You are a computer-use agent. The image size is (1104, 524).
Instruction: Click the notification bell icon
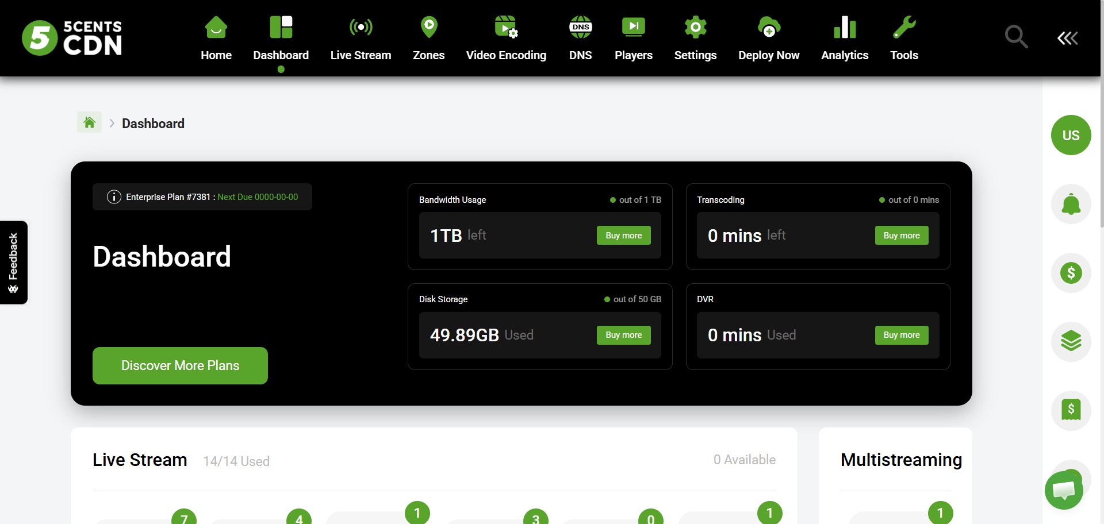pos(1071,204)
